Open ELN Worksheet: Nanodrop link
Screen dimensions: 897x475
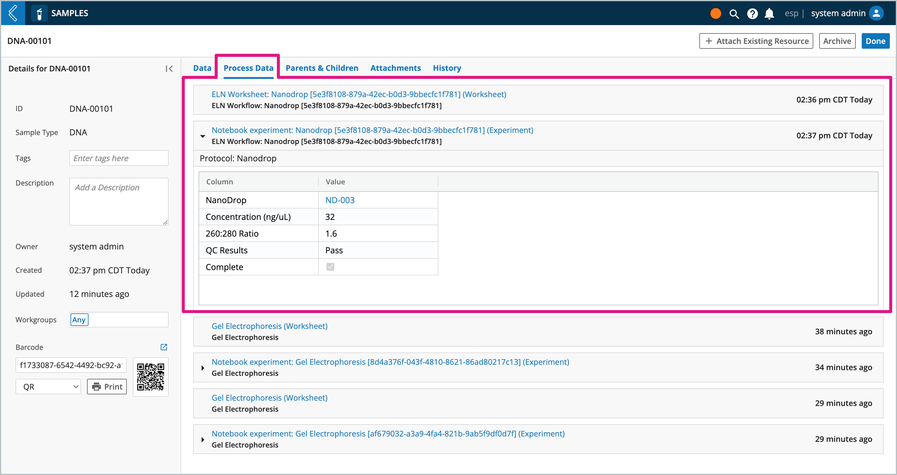click(x=359, y=94)
